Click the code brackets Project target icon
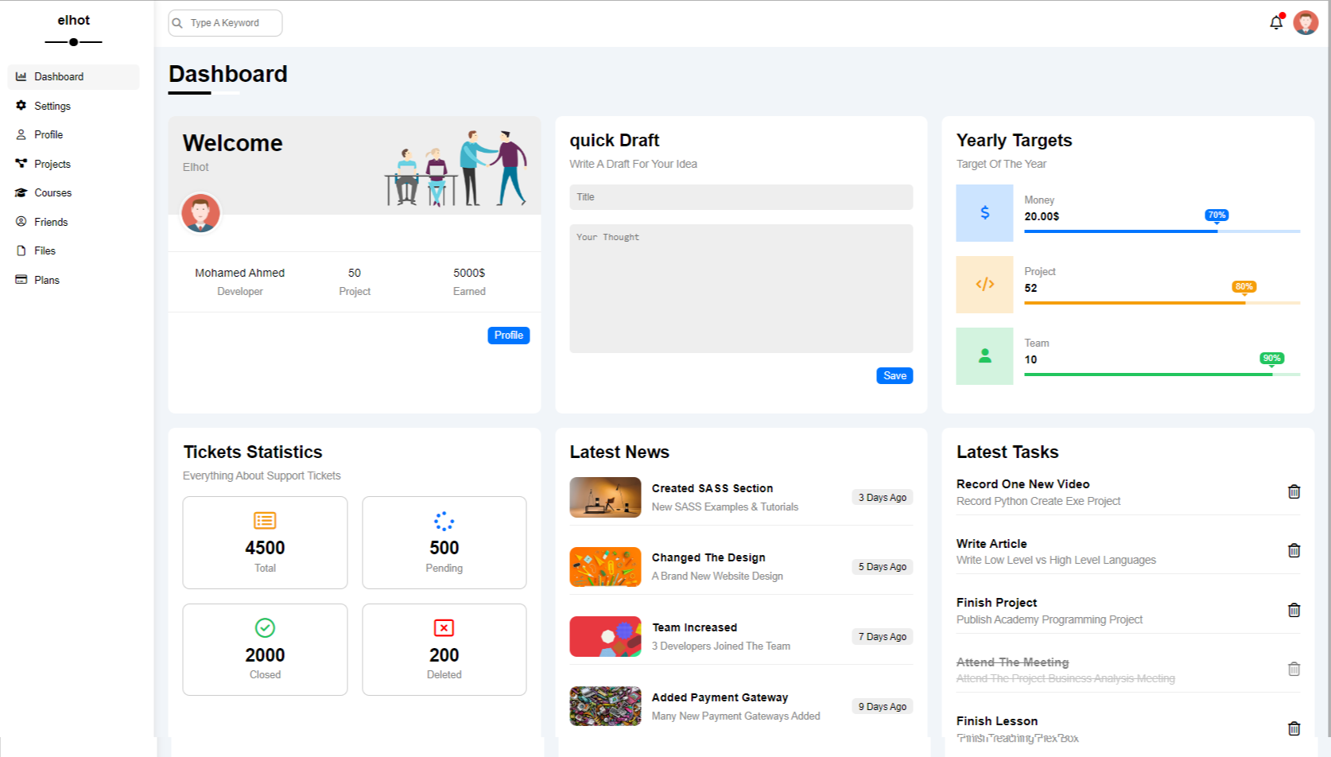 click(x=984, y=285)
